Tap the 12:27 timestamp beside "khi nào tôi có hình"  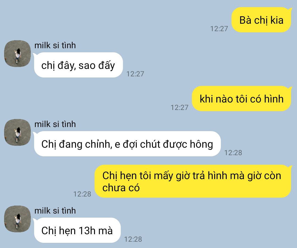click(180, 107)
